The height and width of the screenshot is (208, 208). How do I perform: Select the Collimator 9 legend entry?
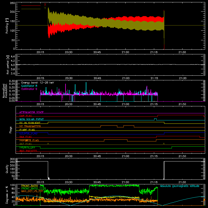[x=29, y=89]
